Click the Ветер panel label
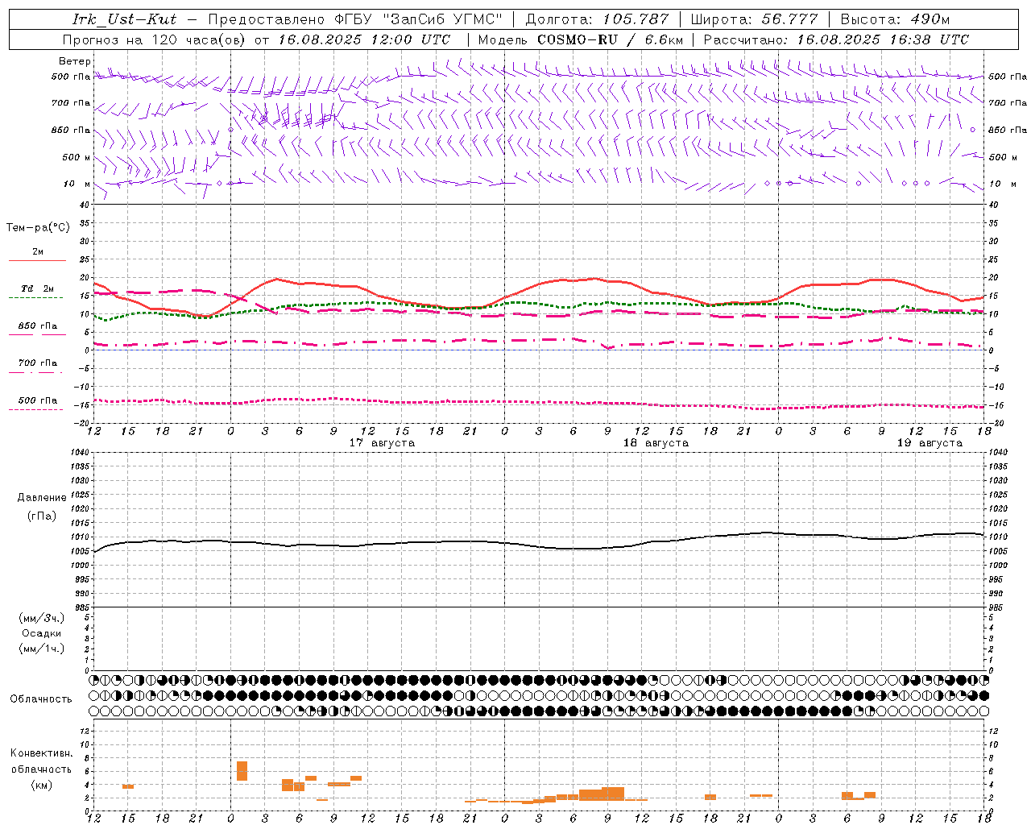 [x=75, y=61]
